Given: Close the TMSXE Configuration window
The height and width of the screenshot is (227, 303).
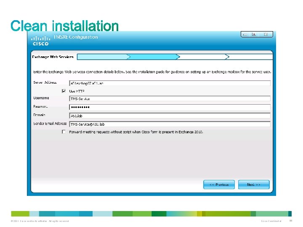Looking at the screenshot, I should (x=266, y=34).
